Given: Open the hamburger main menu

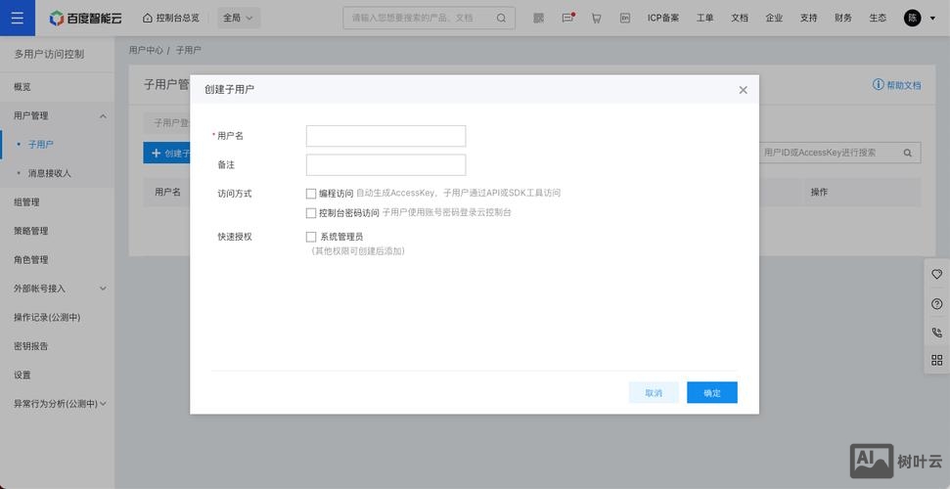Looking at the screenshot, I should click(18, 18).
